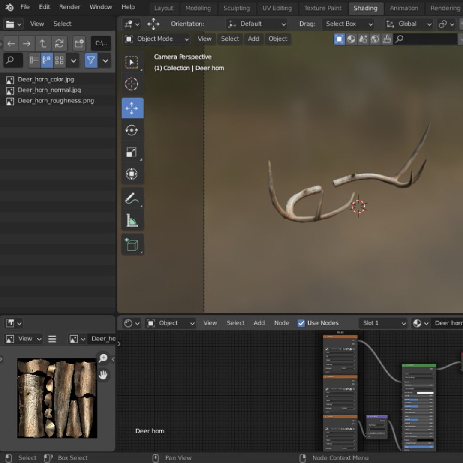Create new folder in file browser

[79, 44]
